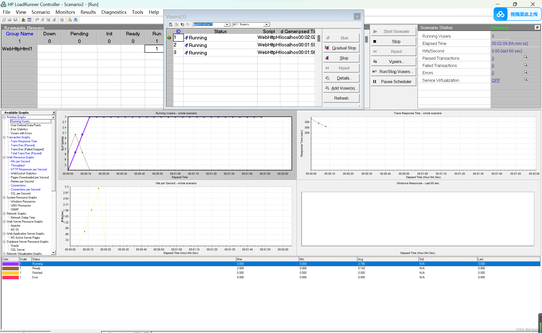
Task: Click the Gradual Stop button
Action: coord(341,48)
